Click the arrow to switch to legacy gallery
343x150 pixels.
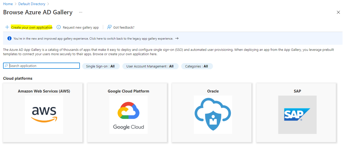[x=177, y=39]
